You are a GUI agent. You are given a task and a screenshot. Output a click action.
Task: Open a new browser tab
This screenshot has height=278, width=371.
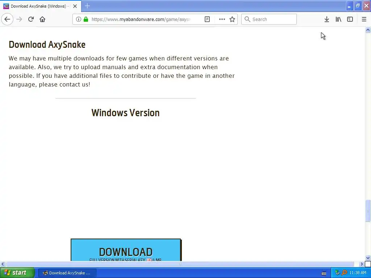pos(87,6)
